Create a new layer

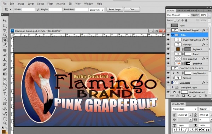click(x=200, y=96)
